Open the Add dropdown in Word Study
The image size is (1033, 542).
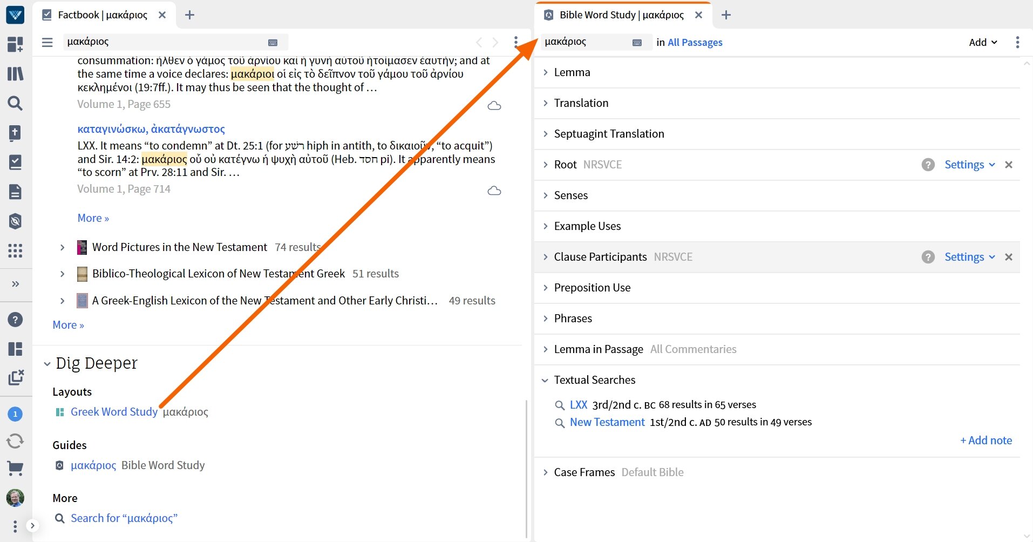click(x=983, y=42)
